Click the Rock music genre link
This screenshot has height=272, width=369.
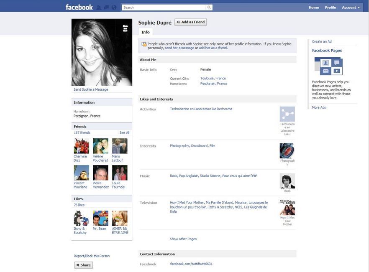point(174,176)
